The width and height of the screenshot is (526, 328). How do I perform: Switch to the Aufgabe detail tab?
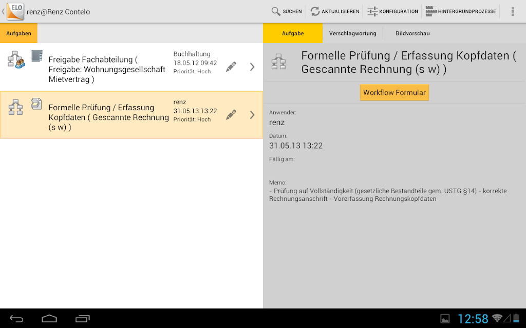[x=292, y=33]
